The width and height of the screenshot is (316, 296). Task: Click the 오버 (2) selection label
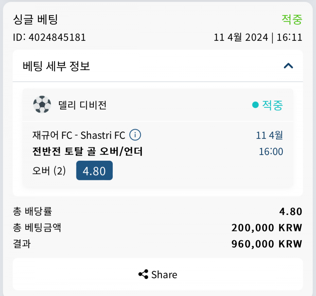tap(49, 171)
